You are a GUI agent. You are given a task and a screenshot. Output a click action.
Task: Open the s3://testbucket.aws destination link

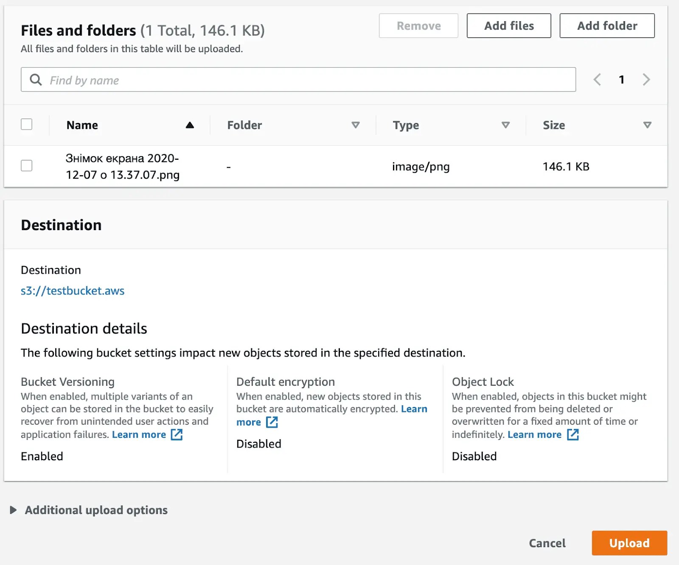(x=73, y=291)
